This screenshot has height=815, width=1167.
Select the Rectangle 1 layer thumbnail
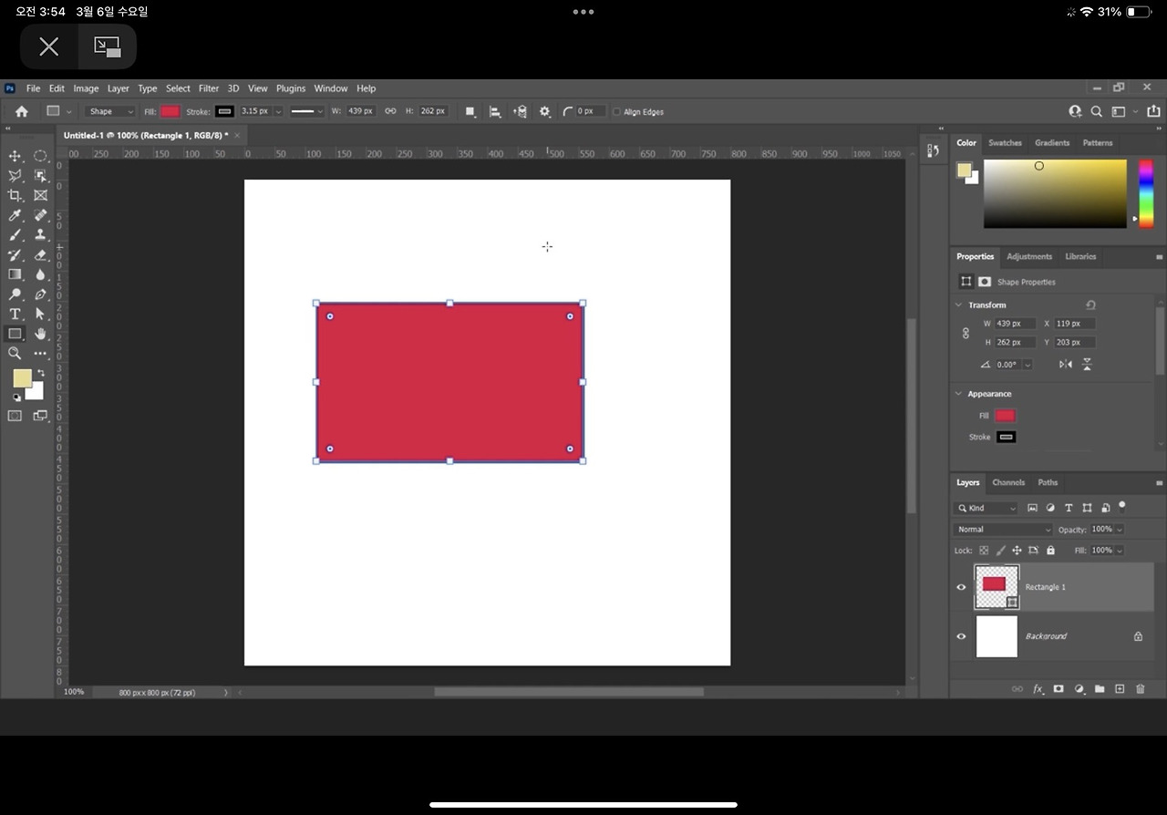pyautogui.click(x=997, y=587)
